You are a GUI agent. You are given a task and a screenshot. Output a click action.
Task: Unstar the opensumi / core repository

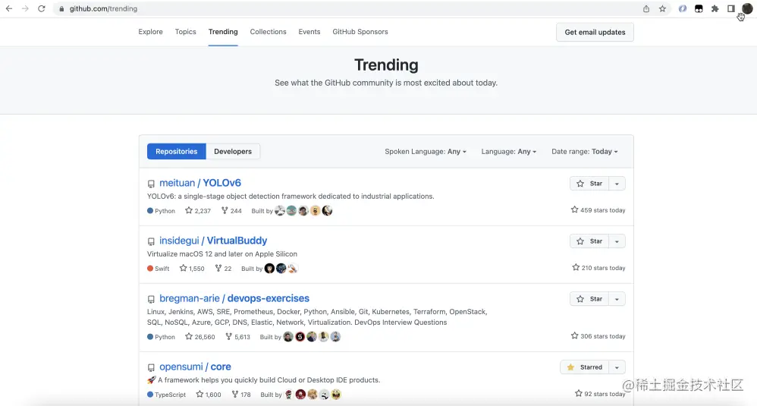pos(584,367)
